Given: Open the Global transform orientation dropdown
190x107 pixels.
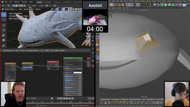Looking at the screenshot, I should pos(34,6).
